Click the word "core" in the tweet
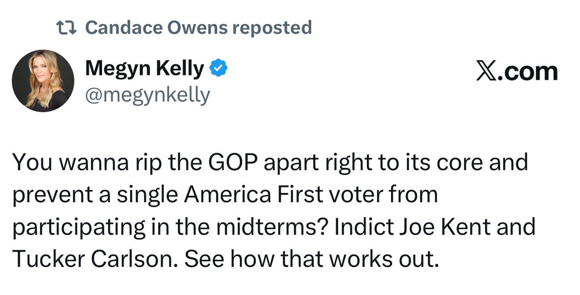This screenshot has height=295, width=580. point(464,163)
